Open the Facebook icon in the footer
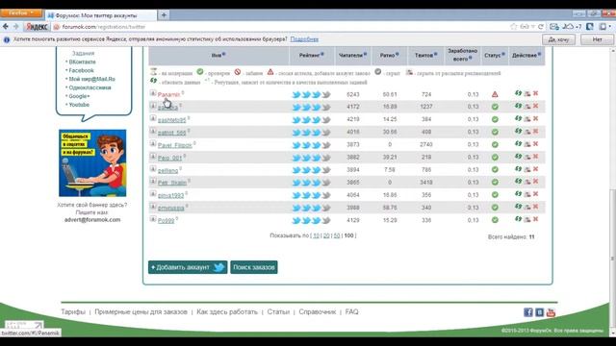 click(528, 312)
